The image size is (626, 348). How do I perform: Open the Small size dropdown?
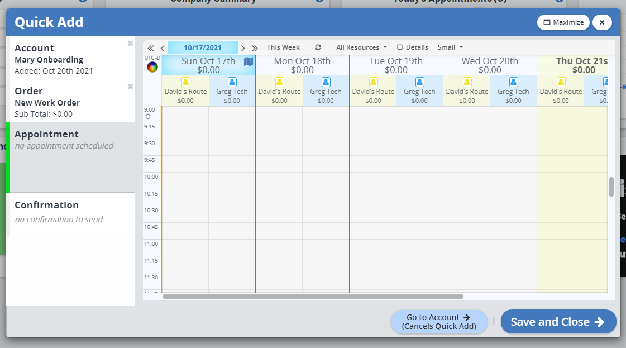[450, 47]
